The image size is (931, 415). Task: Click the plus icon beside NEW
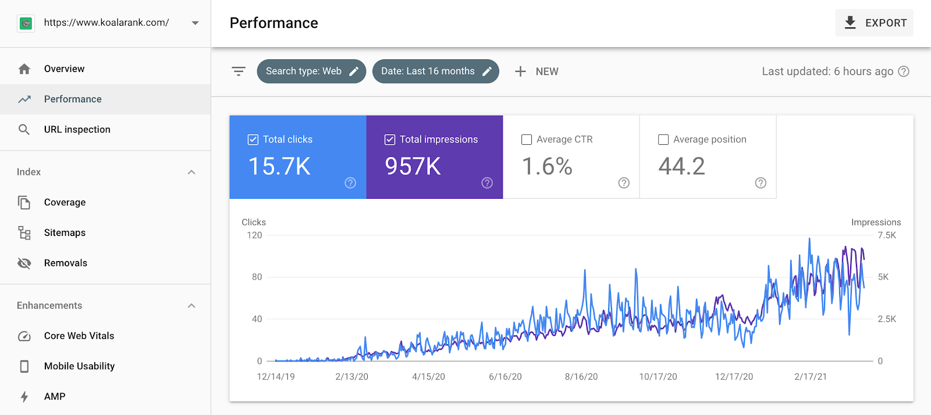(x=520, y=71)
